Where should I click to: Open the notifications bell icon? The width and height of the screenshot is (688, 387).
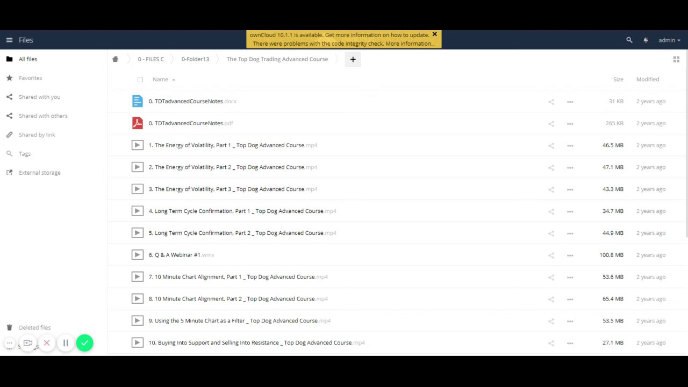click(x=646, y=40)
